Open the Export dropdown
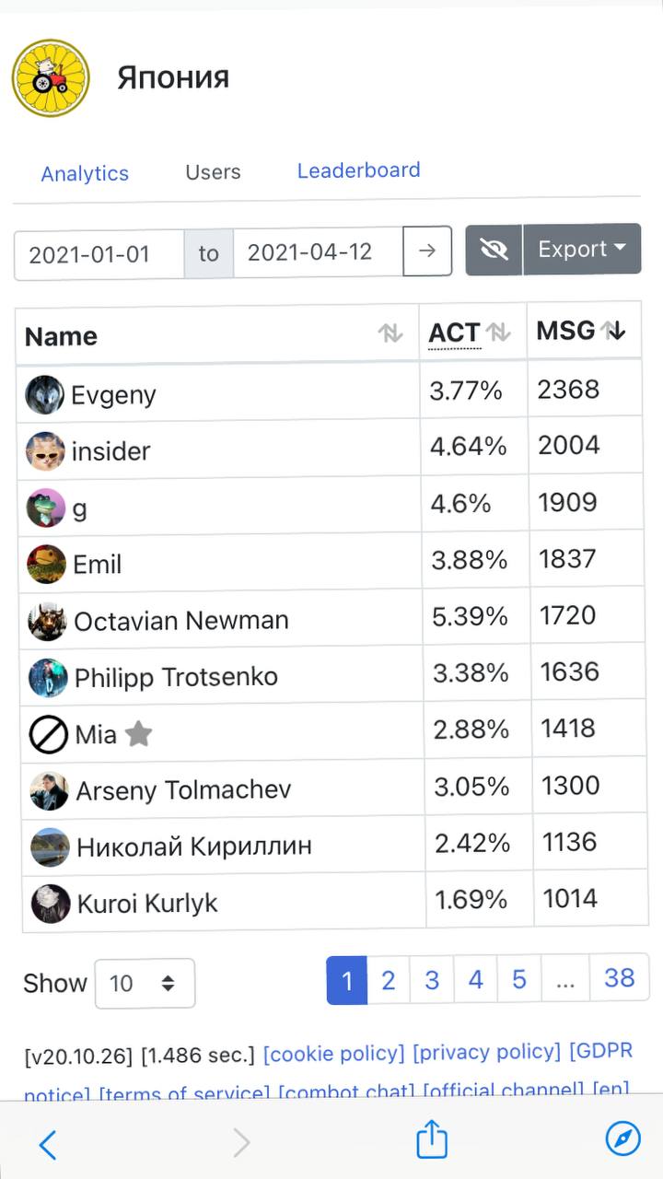 tap(582, 250)
